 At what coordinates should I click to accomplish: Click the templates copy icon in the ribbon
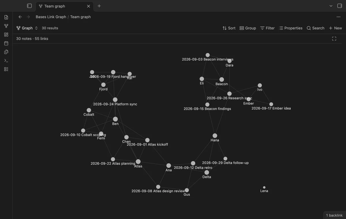[6, 52]
